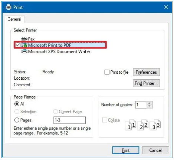The height and width of the screenshot is (160, 174).
Task: Choose the Pages radio button
Action: (17, 120)
